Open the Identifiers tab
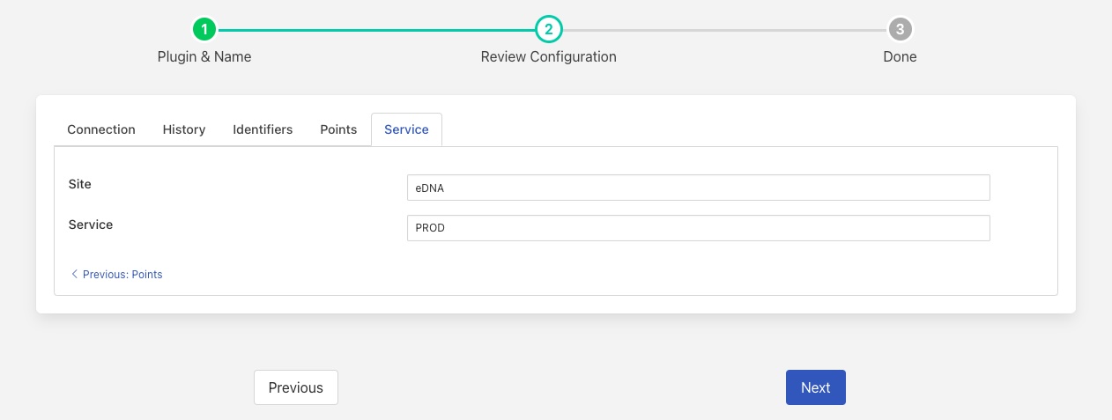Image resolution: width=1112 pixels, height=420 pixels. (x=263, y=129)
